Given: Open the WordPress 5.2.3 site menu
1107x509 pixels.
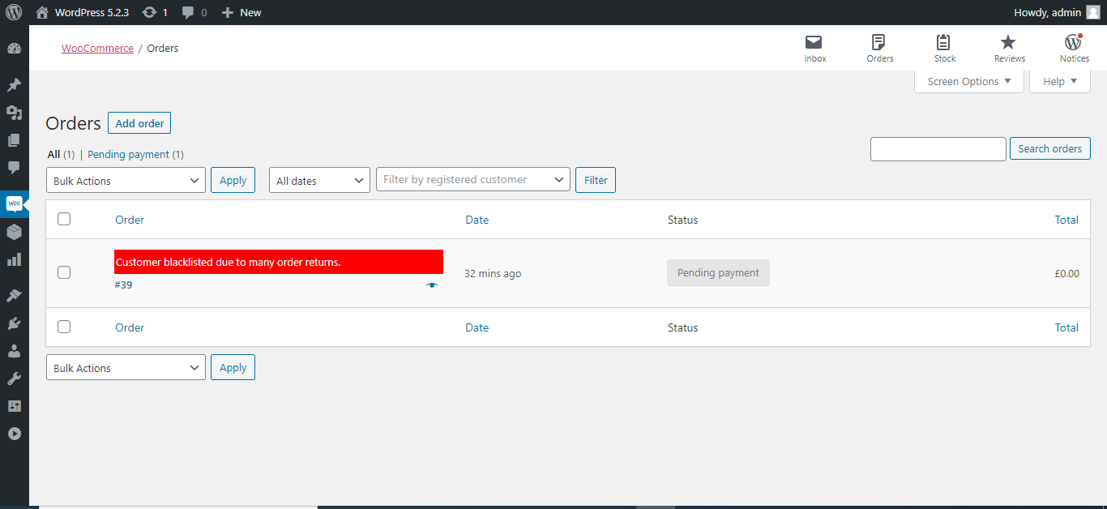Looking at the screenshot, I should 92,12.
